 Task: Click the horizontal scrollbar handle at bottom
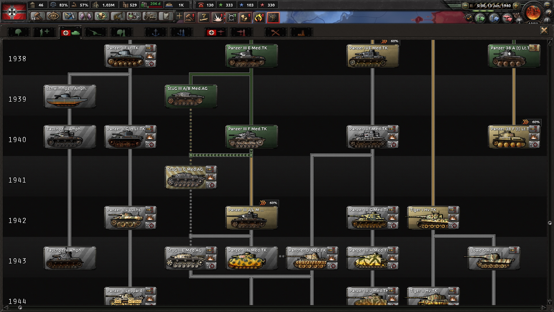[20, 308]
